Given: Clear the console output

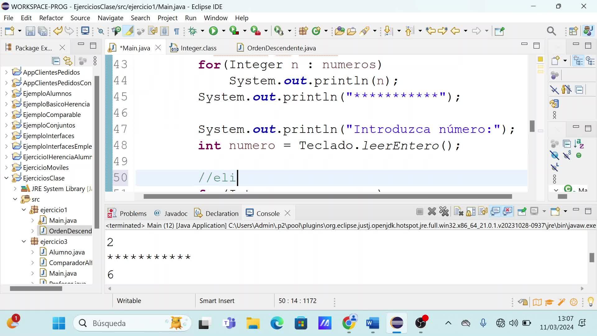Looking at the screenshot, I should pos(458,212).
